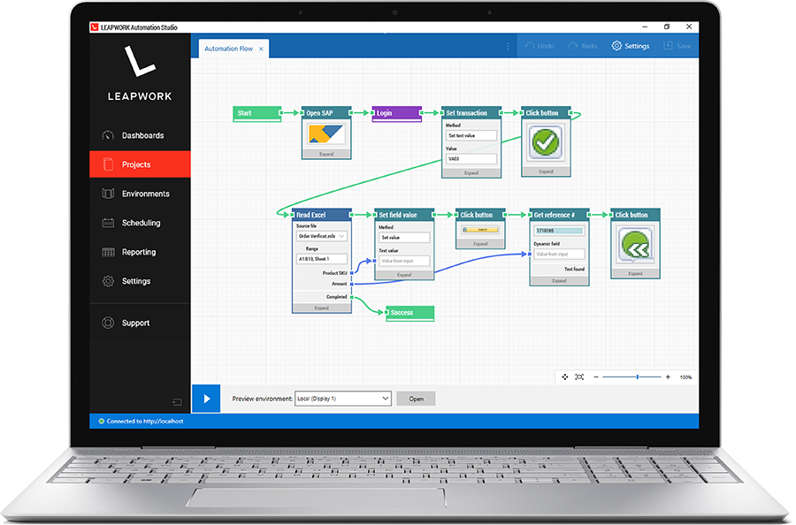Image resolution: width=796 pixels, height=525 pixels.
Task: Select the Automation Flow tab
Action: 228,49
